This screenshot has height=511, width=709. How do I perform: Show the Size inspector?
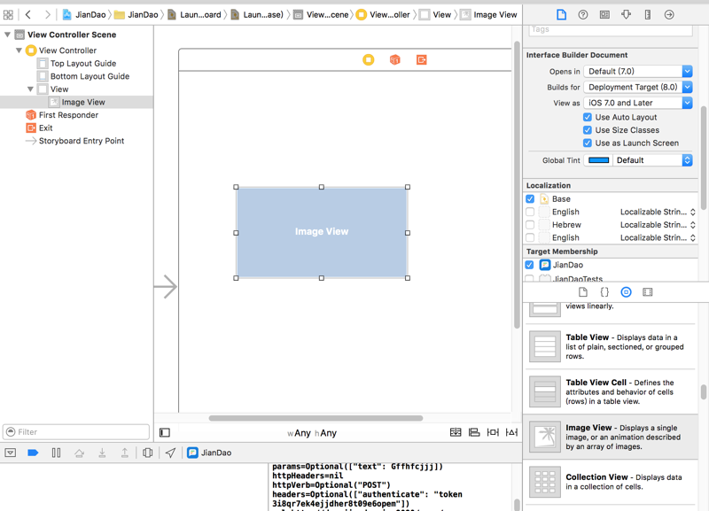click(x=648, y=15)
